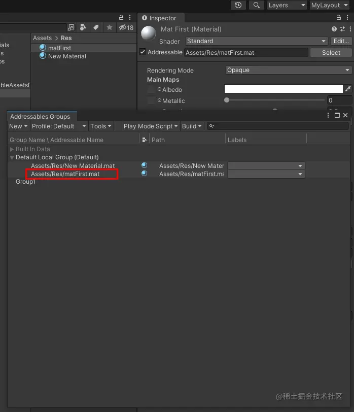
Task: Click the asset type icon column header
Action: coord(144,140)
